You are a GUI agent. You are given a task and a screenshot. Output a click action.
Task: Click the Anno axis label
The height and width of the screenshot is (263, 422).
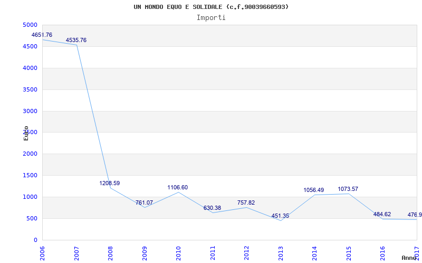pos(409,258)
